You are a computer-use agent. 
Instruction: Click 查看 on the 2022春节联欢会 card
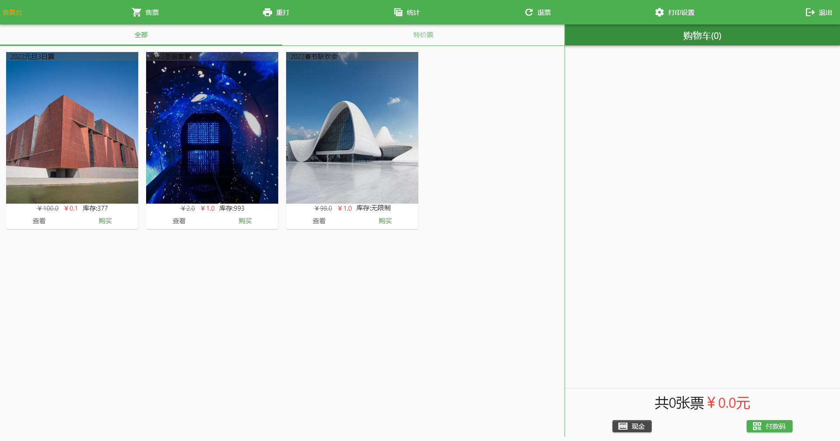[319, 221]
